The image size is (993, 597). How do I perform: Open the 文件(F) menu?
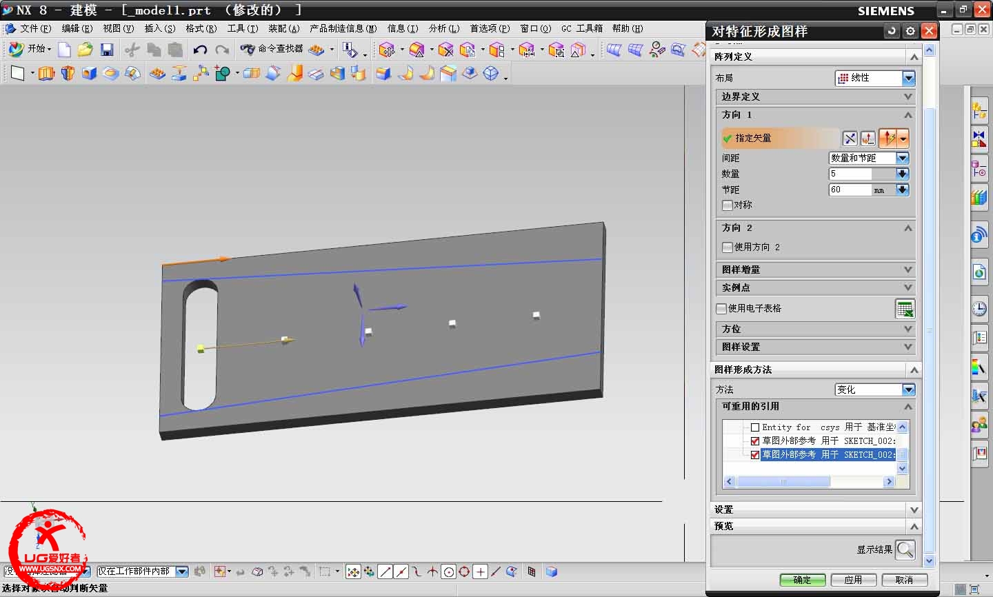[x=35, y=28]
